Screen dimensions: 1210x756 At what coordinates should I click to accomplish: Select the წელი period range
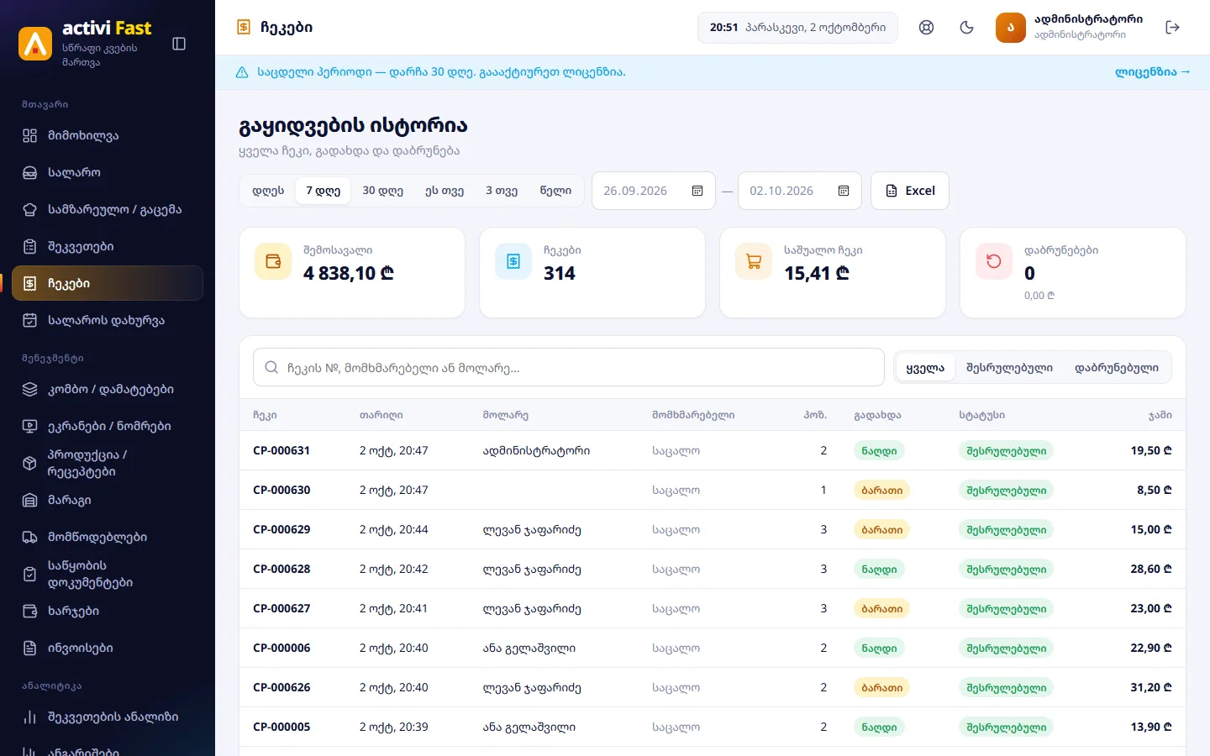[555, 191]
